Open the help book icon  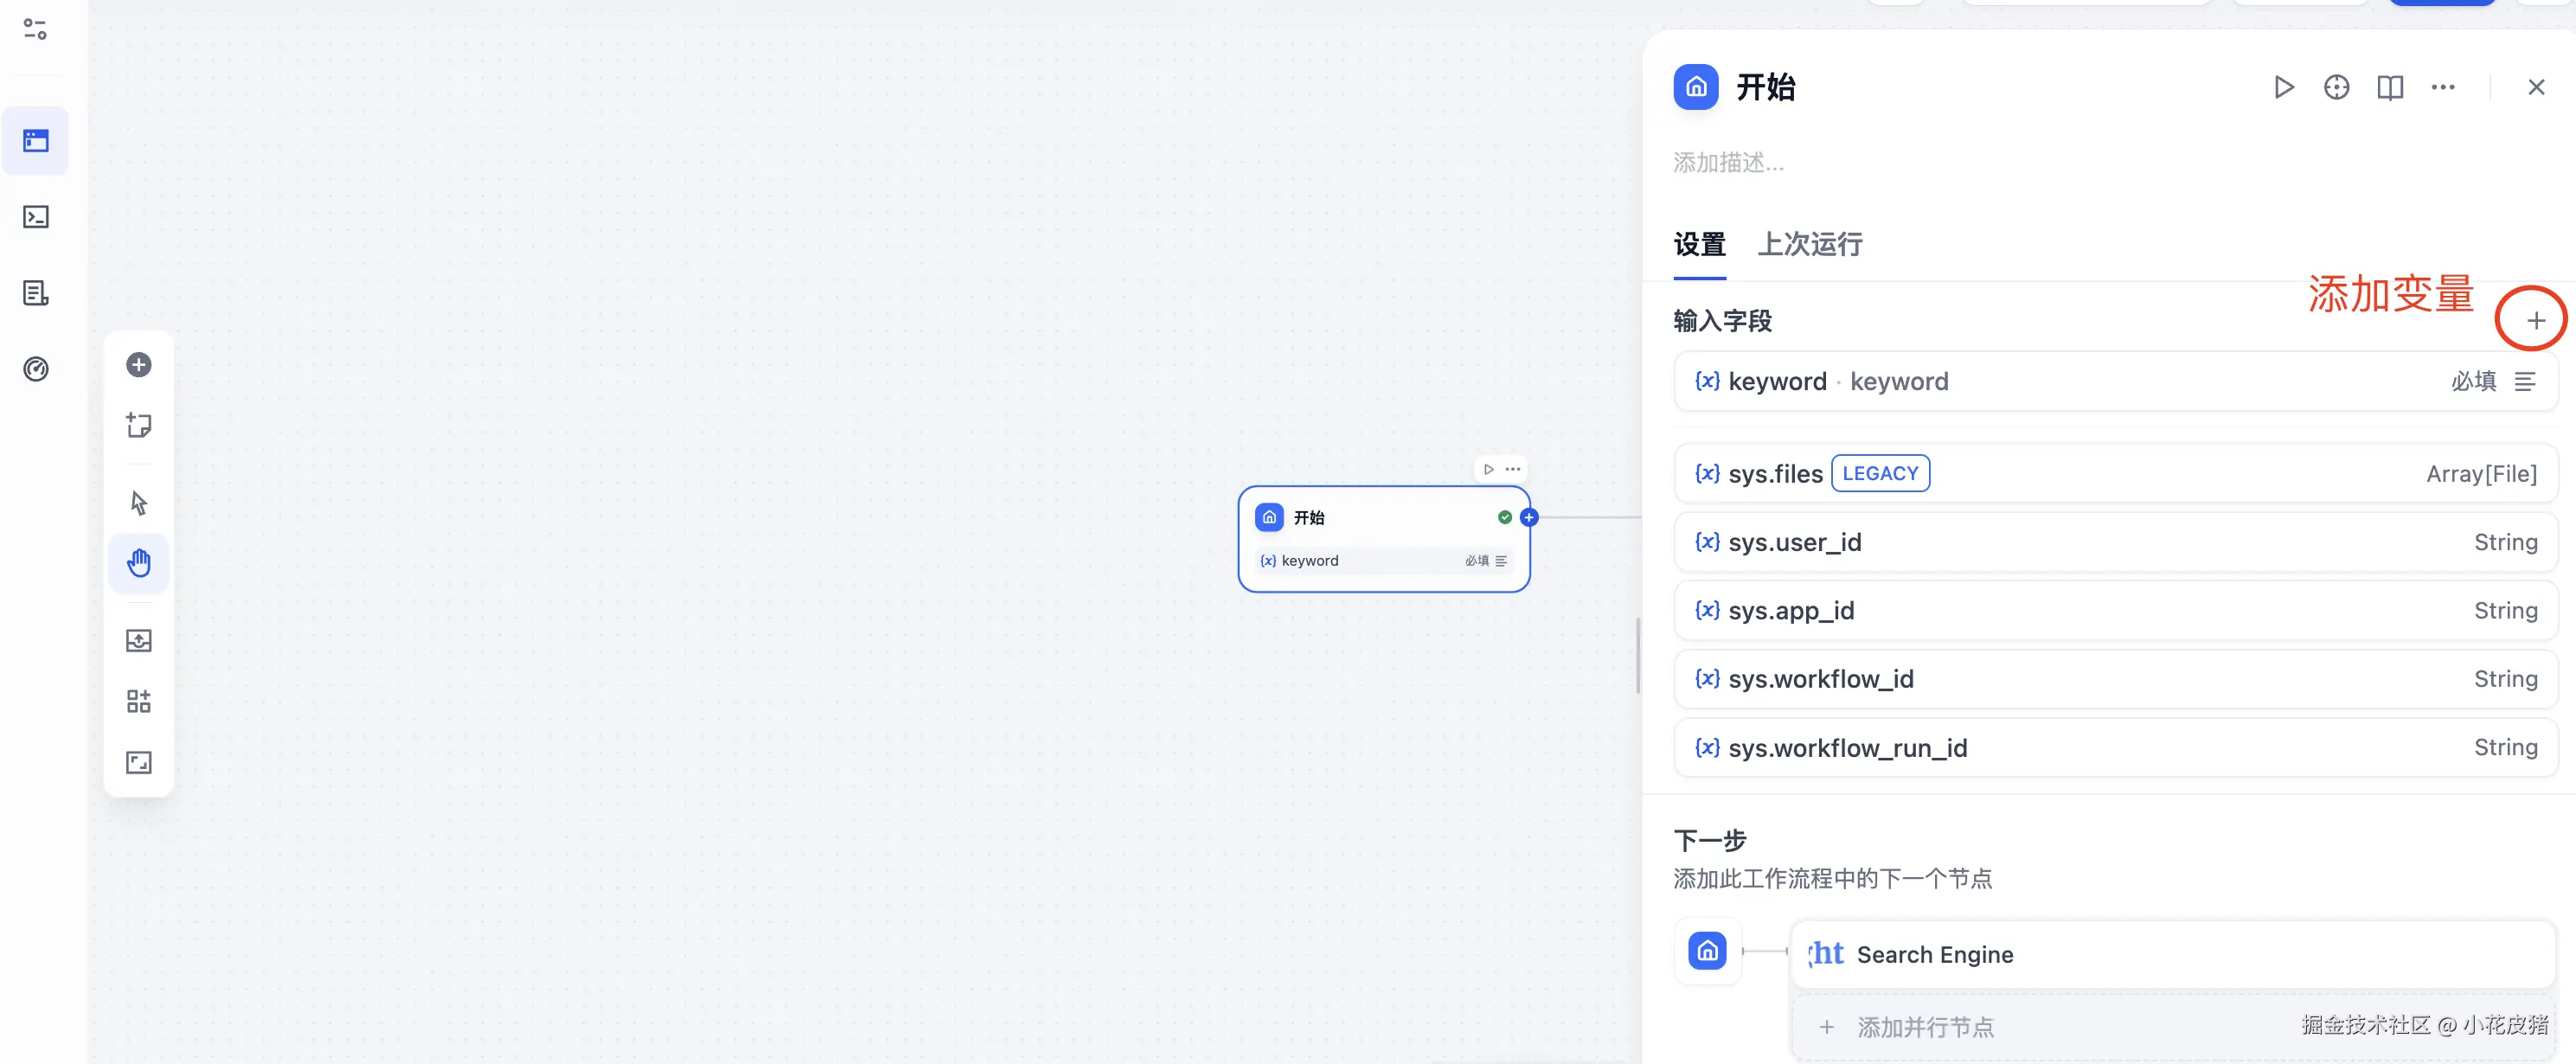point(2390,88)
